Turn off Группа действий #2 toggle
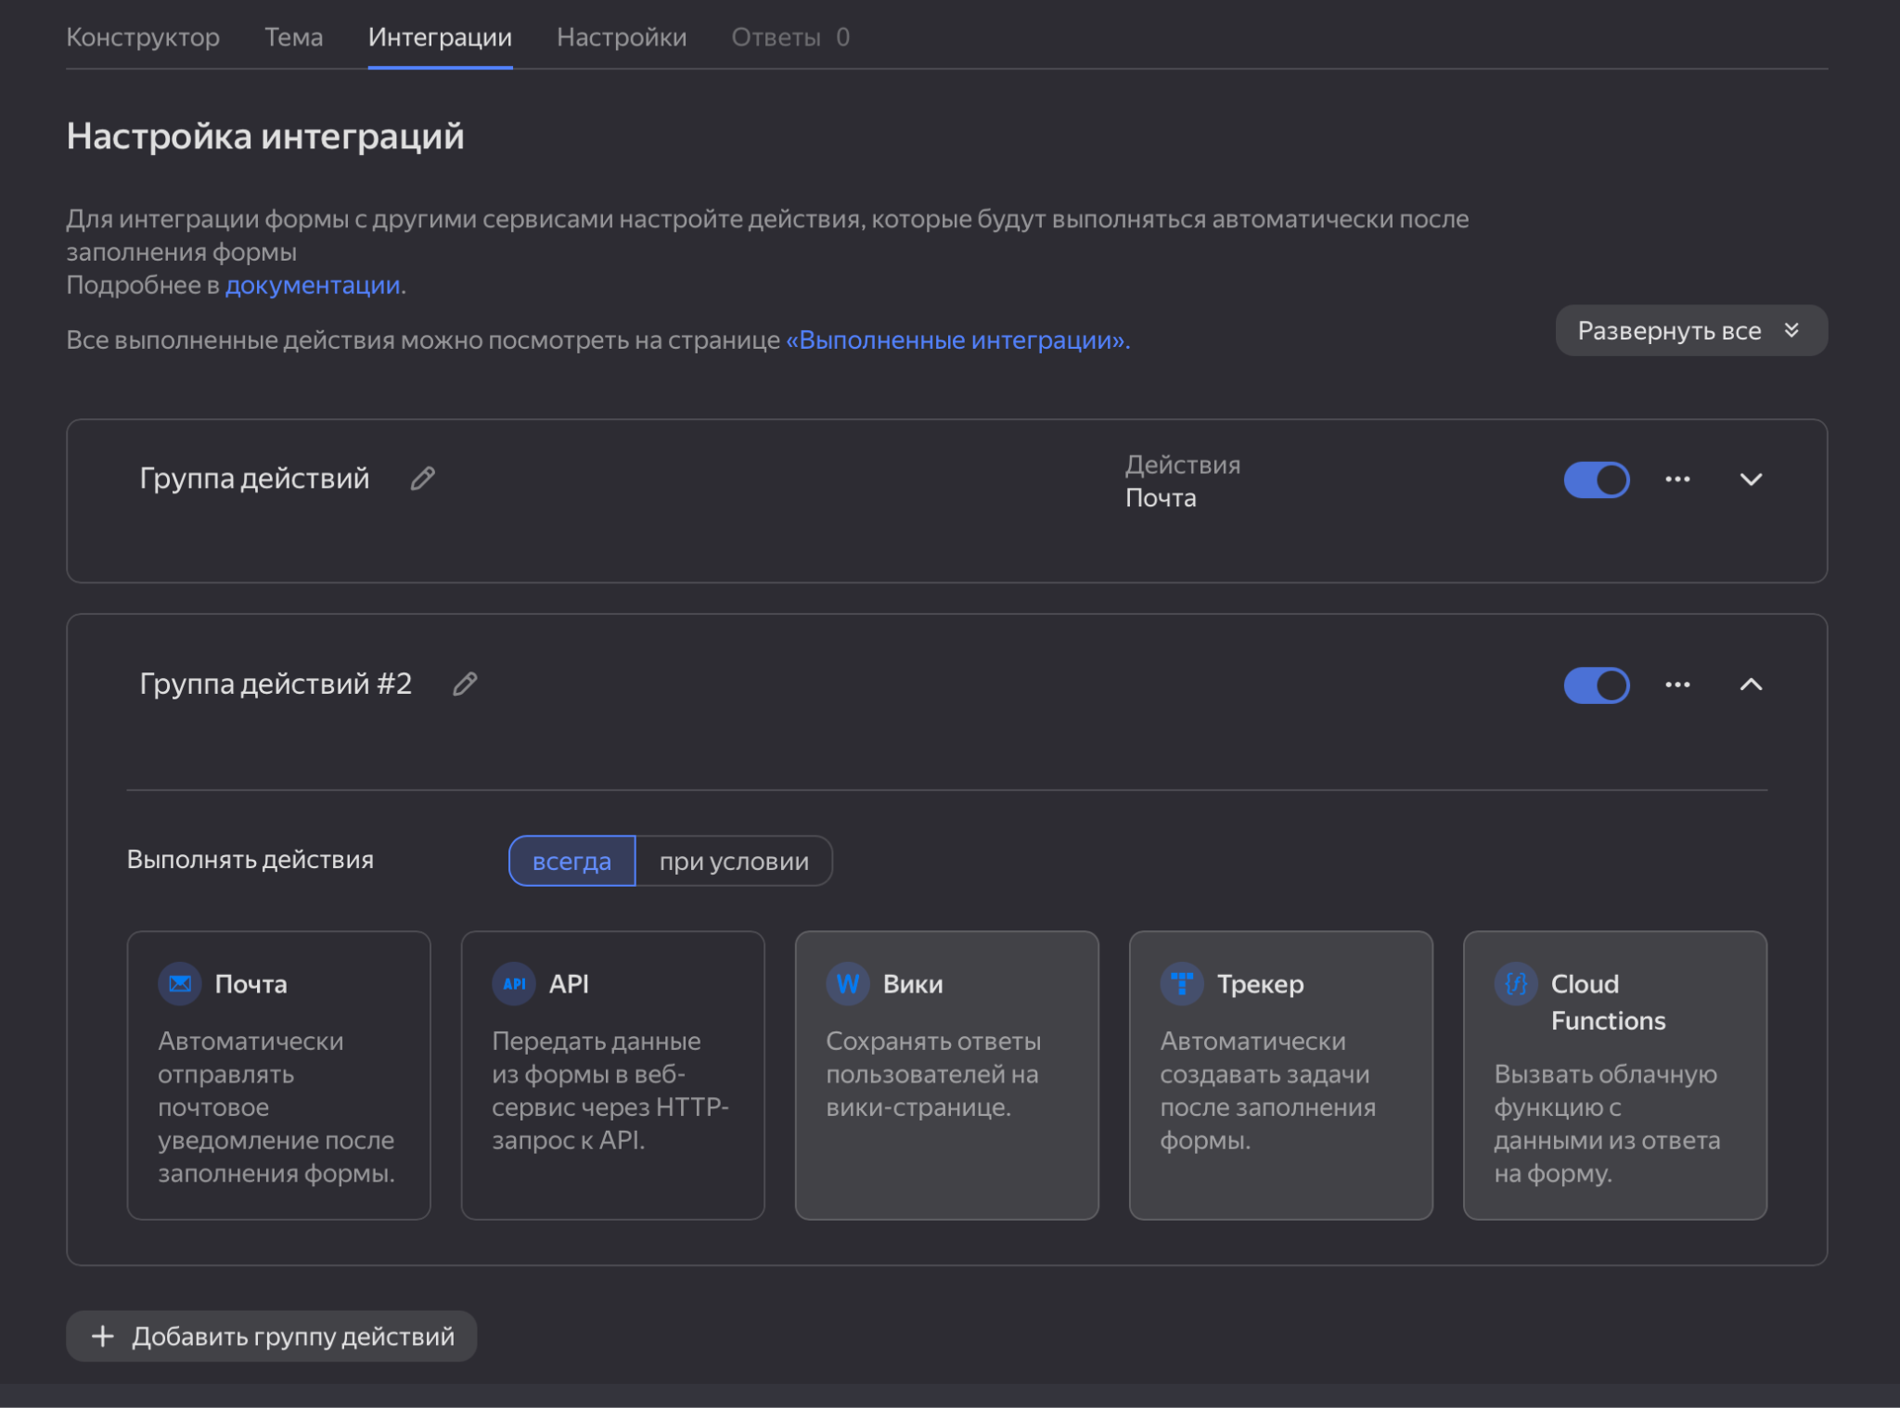 pos(1596,685)
